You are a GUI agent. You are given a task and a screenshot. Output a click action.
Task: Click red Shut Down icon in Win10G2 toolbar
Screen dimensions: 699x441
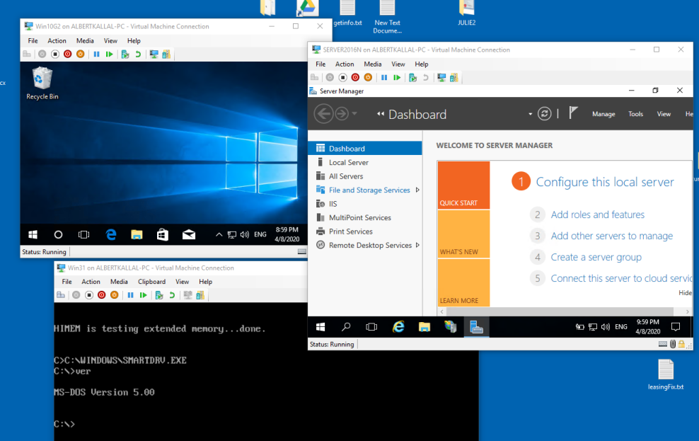click(67, 54)
